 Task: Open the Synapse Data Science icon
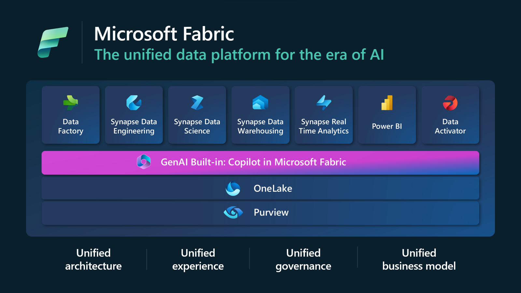click(197, 103)
